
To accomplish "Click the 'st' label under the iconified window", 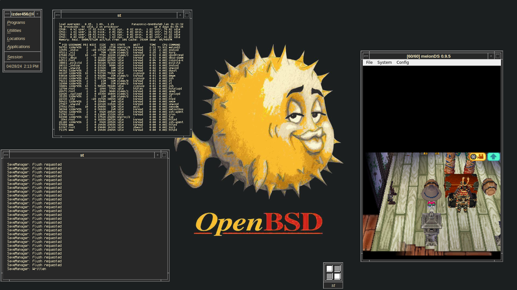I will [x=333, y=285].
